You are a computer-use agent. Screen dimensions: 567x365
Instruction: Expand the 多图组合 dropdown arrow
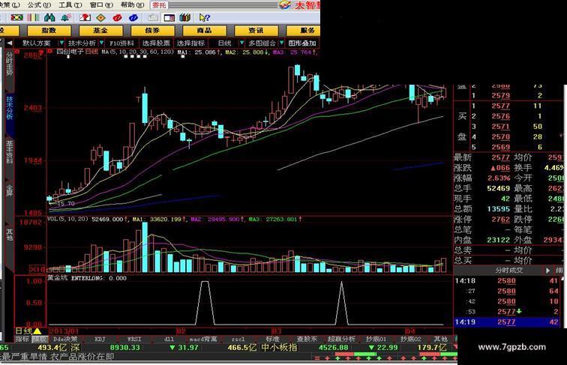tap(281, 43)
